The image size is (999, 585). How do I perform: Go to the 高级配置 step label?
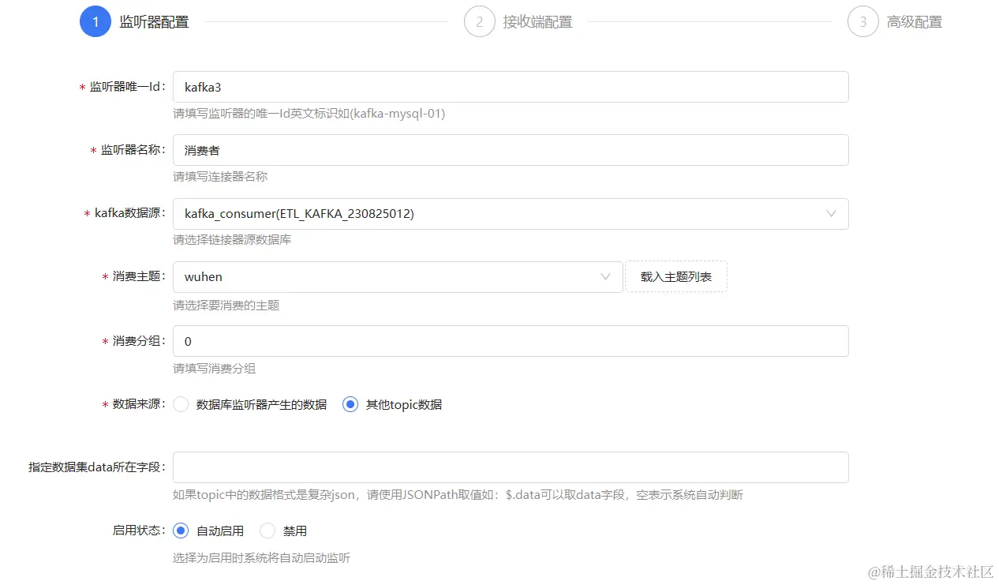coord(915,22)
